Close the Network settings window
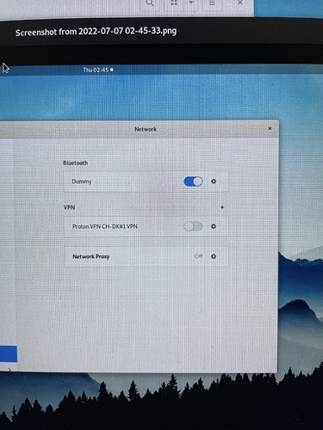This screenshot has width=323, height=430. click(x=270, y=128)
